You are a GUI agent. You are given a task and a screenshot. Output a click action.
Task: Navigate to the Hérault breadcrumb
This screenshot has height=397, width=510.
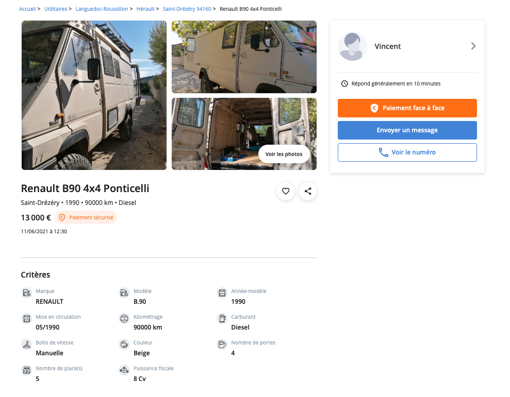point(145,9)
